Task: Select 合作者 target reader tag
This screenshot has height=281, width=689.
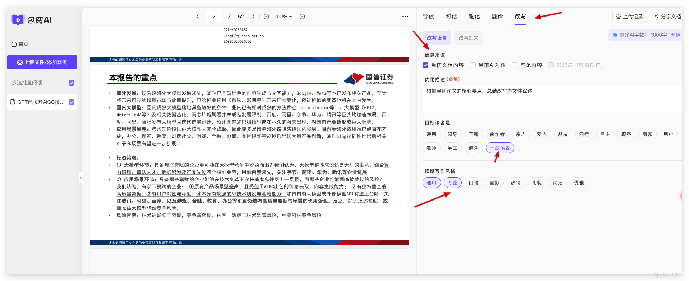Action: (x=498, y=134)
